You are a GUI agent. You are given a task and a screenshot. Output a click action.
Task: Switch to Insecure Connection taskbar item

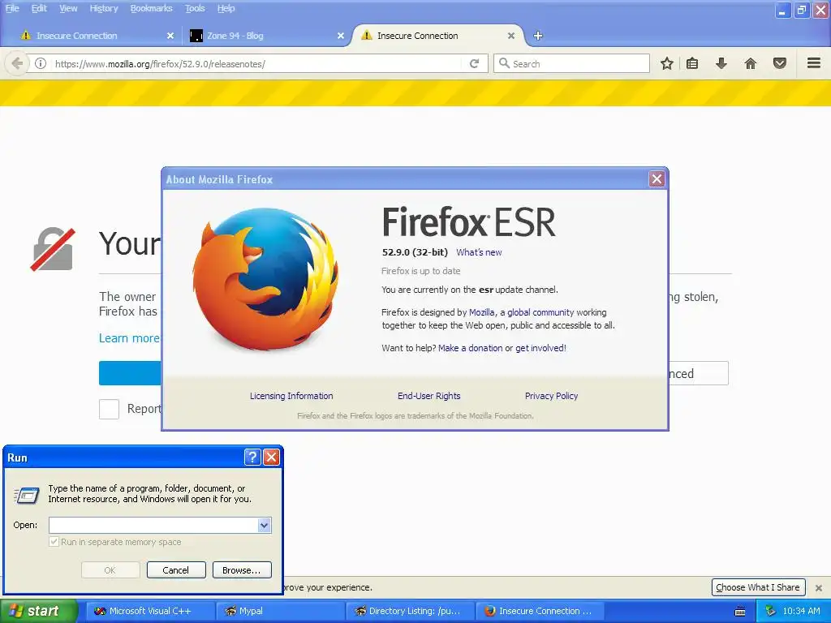[x=540, y=611]
